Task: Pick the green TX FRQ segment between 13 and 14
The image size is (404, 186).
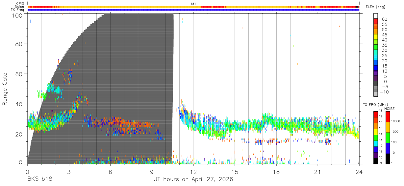Action: click(x=376, y=138)
